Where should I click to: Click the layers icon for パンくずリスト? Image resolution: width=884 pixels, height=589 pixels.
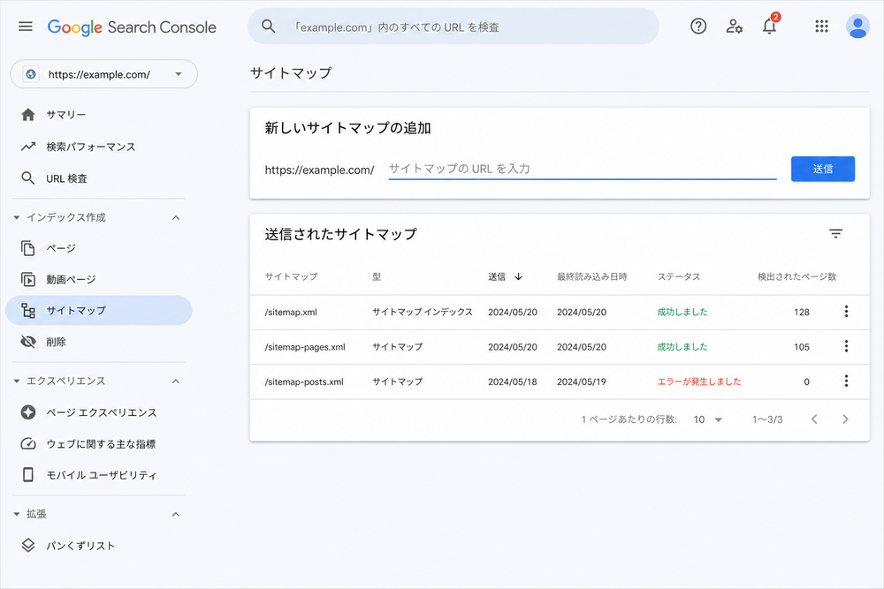pos(28,545)
